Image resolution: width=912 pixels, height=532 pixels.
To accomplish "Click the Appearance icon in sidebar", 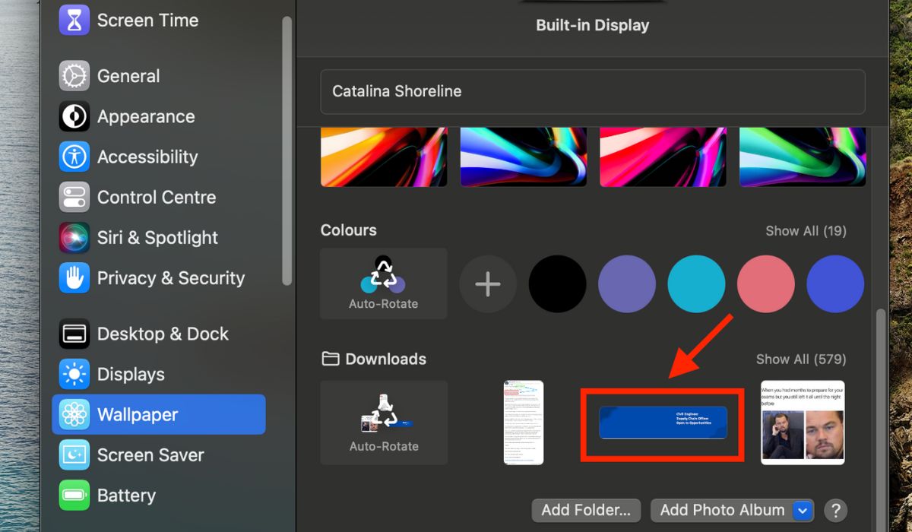I will pos(74,116).
